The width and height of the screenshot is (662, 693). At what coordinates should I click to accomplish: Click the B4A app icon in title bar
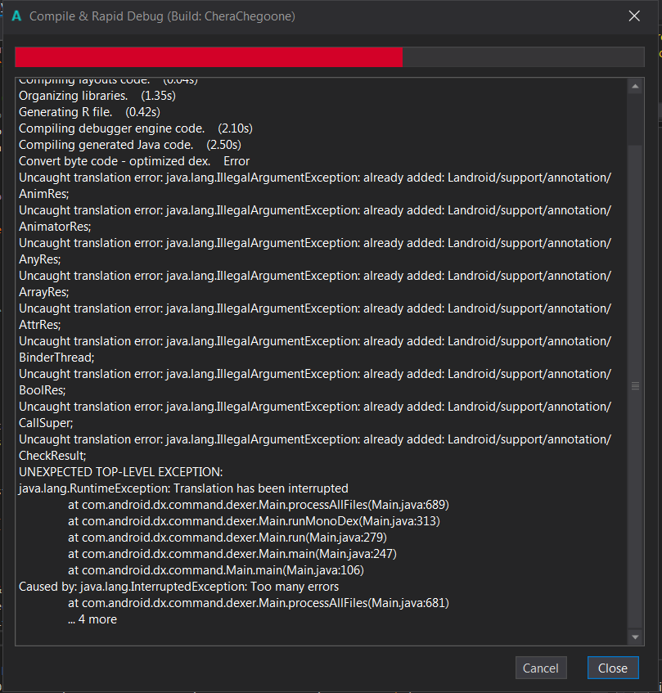point(16,16)
